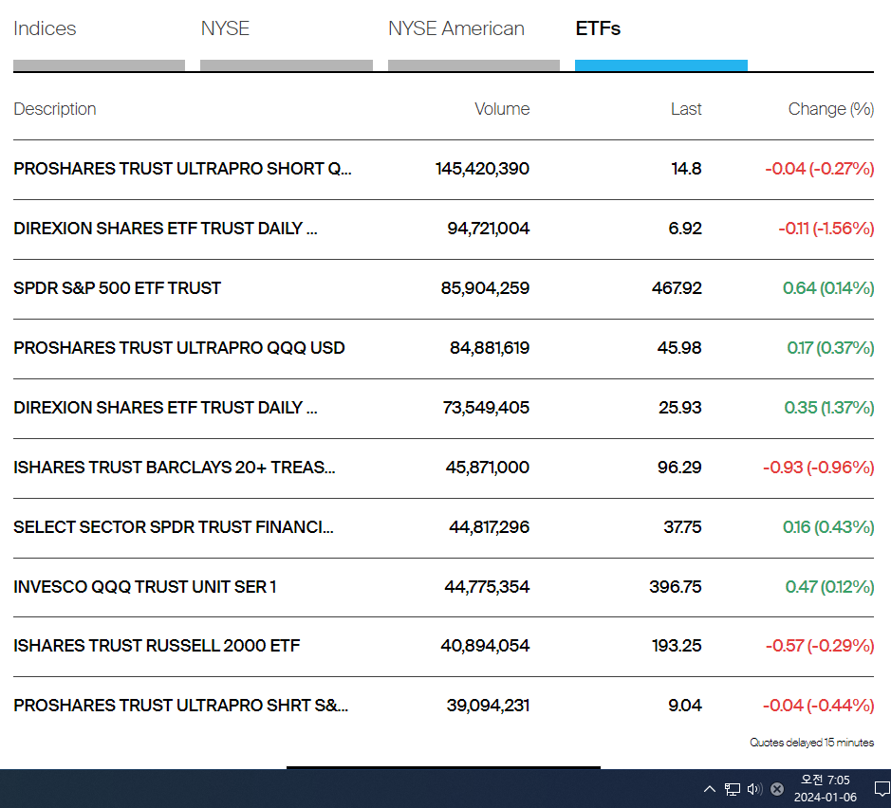The height and width of the screenshot is (808, 891).
Task: Click last price 396.75
Action: 676,586
